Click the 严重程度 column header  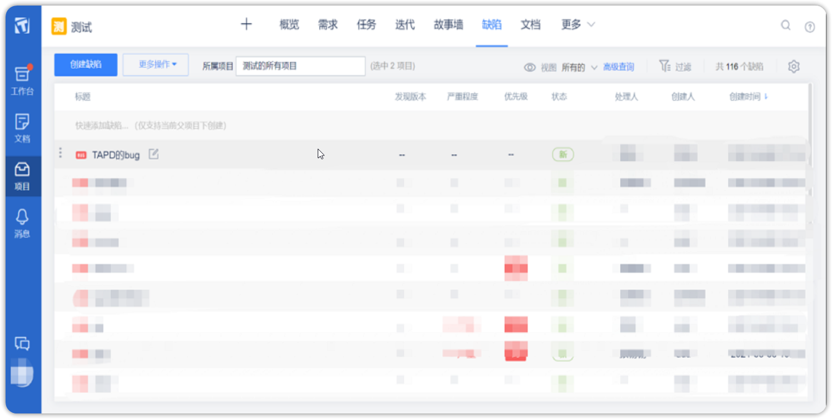462,97
